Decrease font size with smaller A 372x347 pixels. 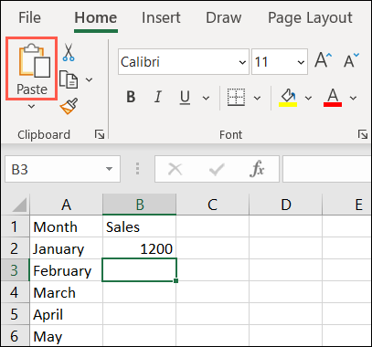tap(351, 60)
